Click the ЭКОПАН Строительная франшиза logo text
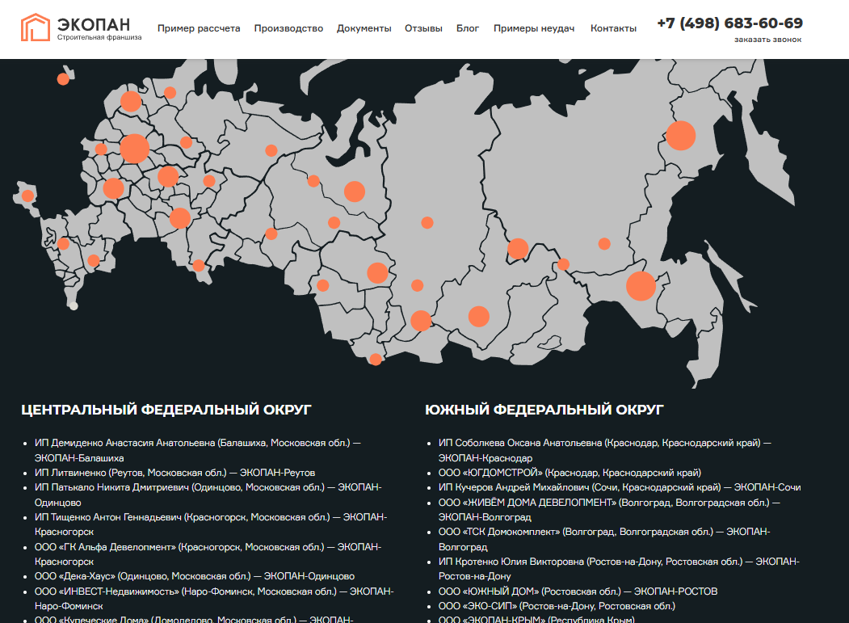The height and width of the screenshot is (623, 849). point(99,29)
